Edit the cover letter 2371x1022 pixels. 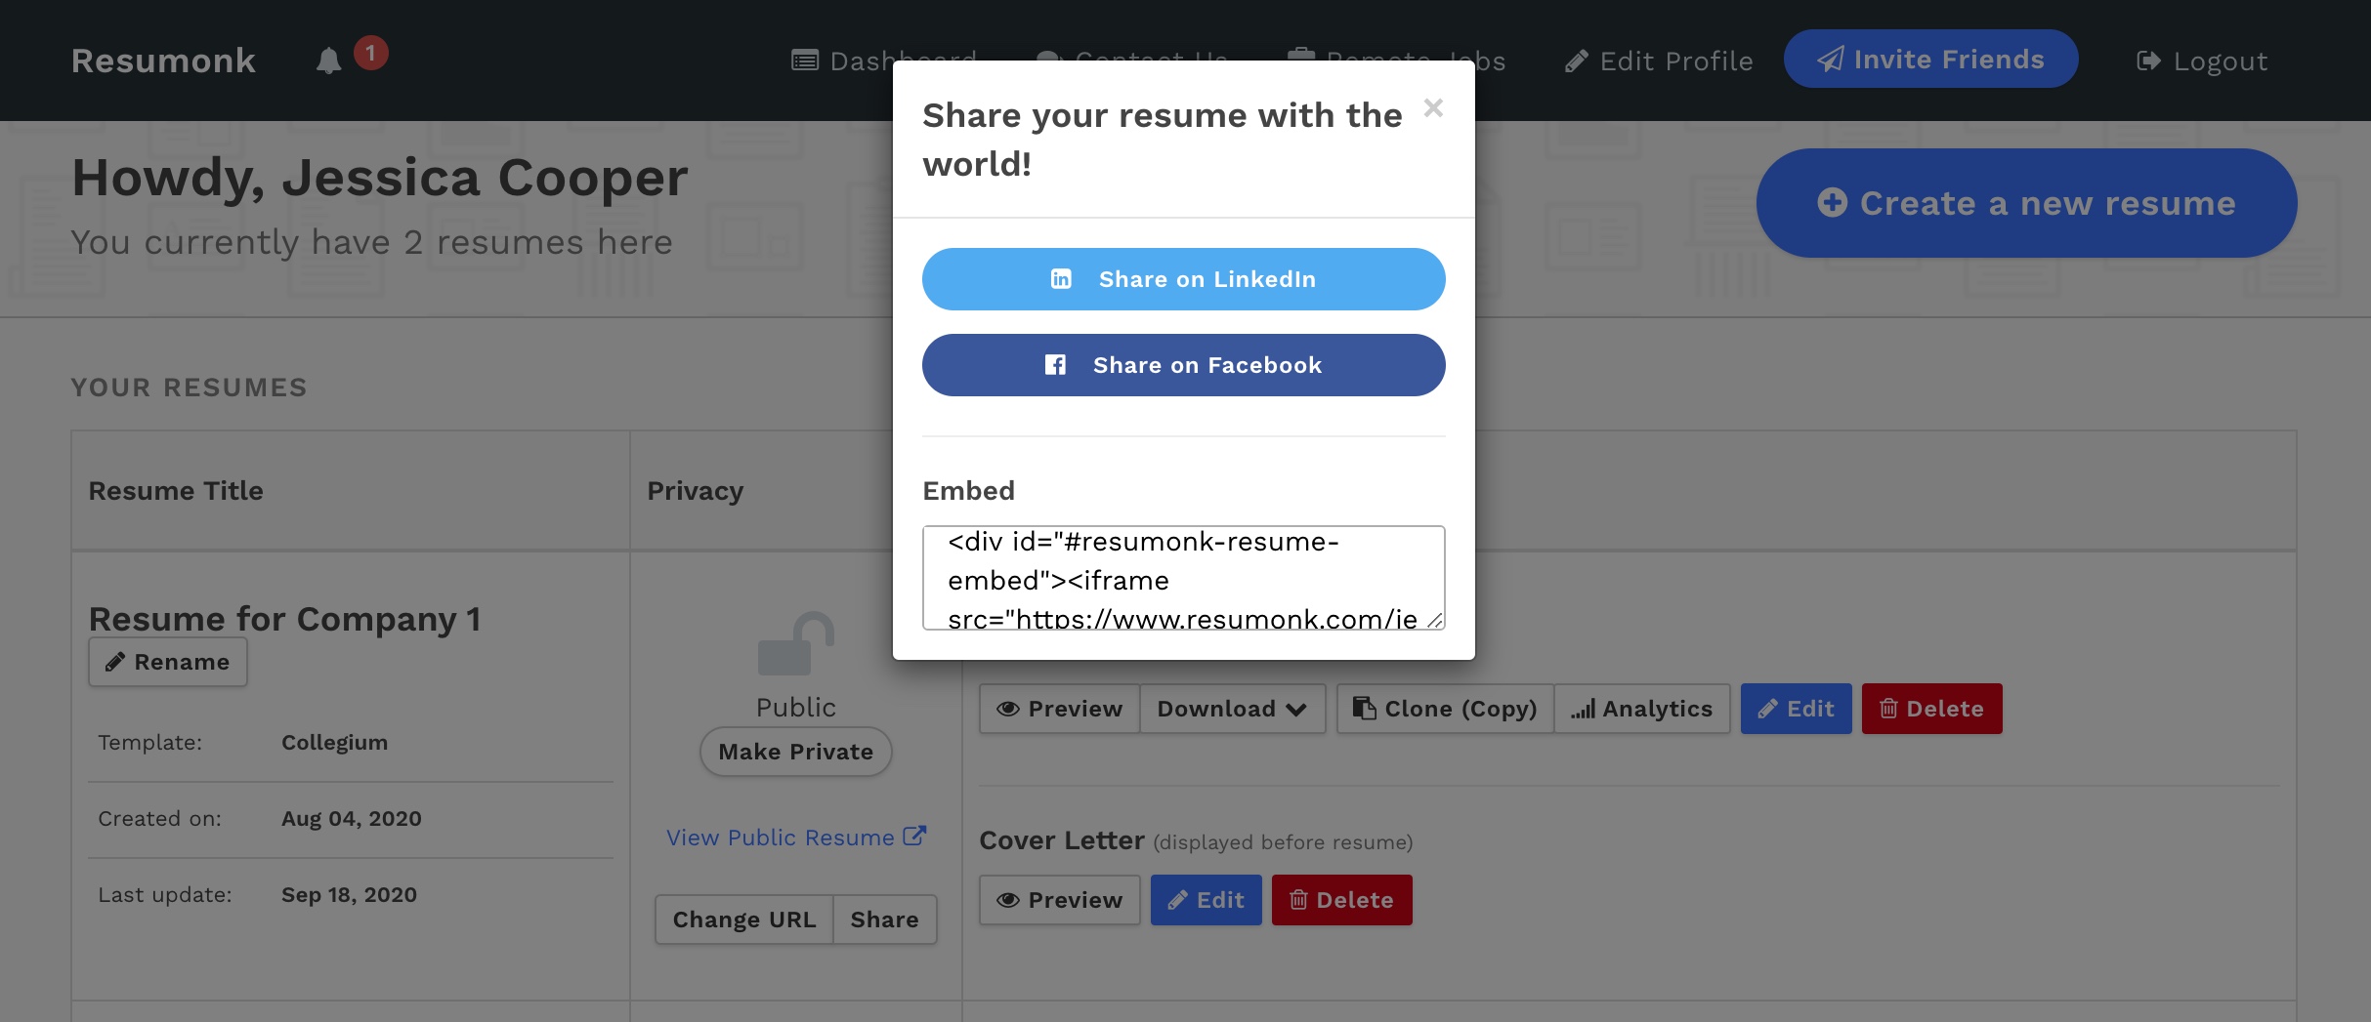1206,900
